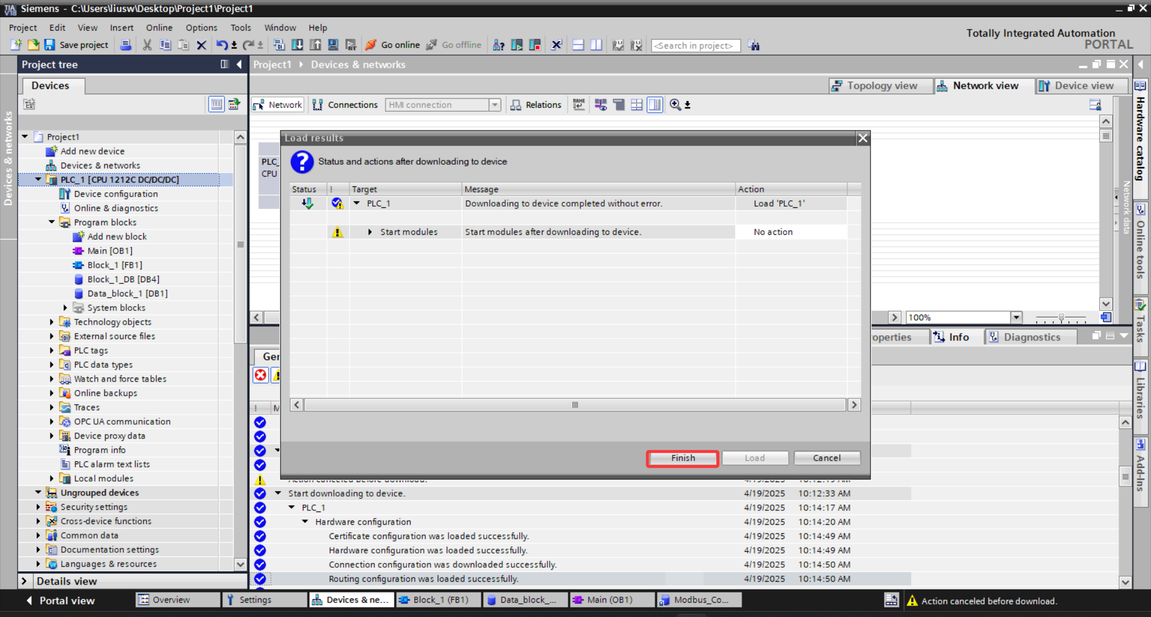Viewport: 1151px width, 617px height.
Task: Close the Load results dialog
Action: 863,138
